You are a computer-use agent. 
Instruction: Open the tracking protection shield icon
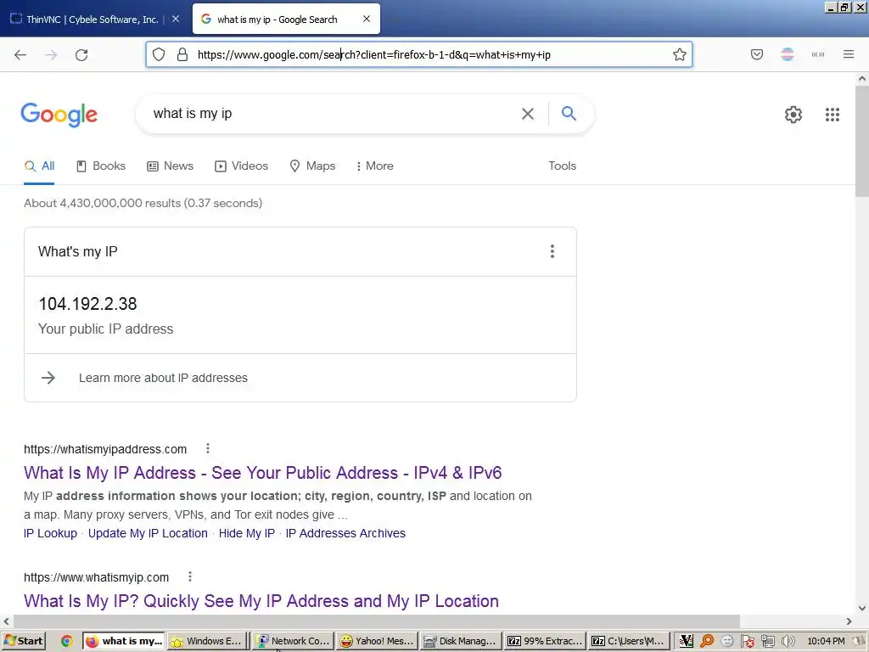[159, 54]
